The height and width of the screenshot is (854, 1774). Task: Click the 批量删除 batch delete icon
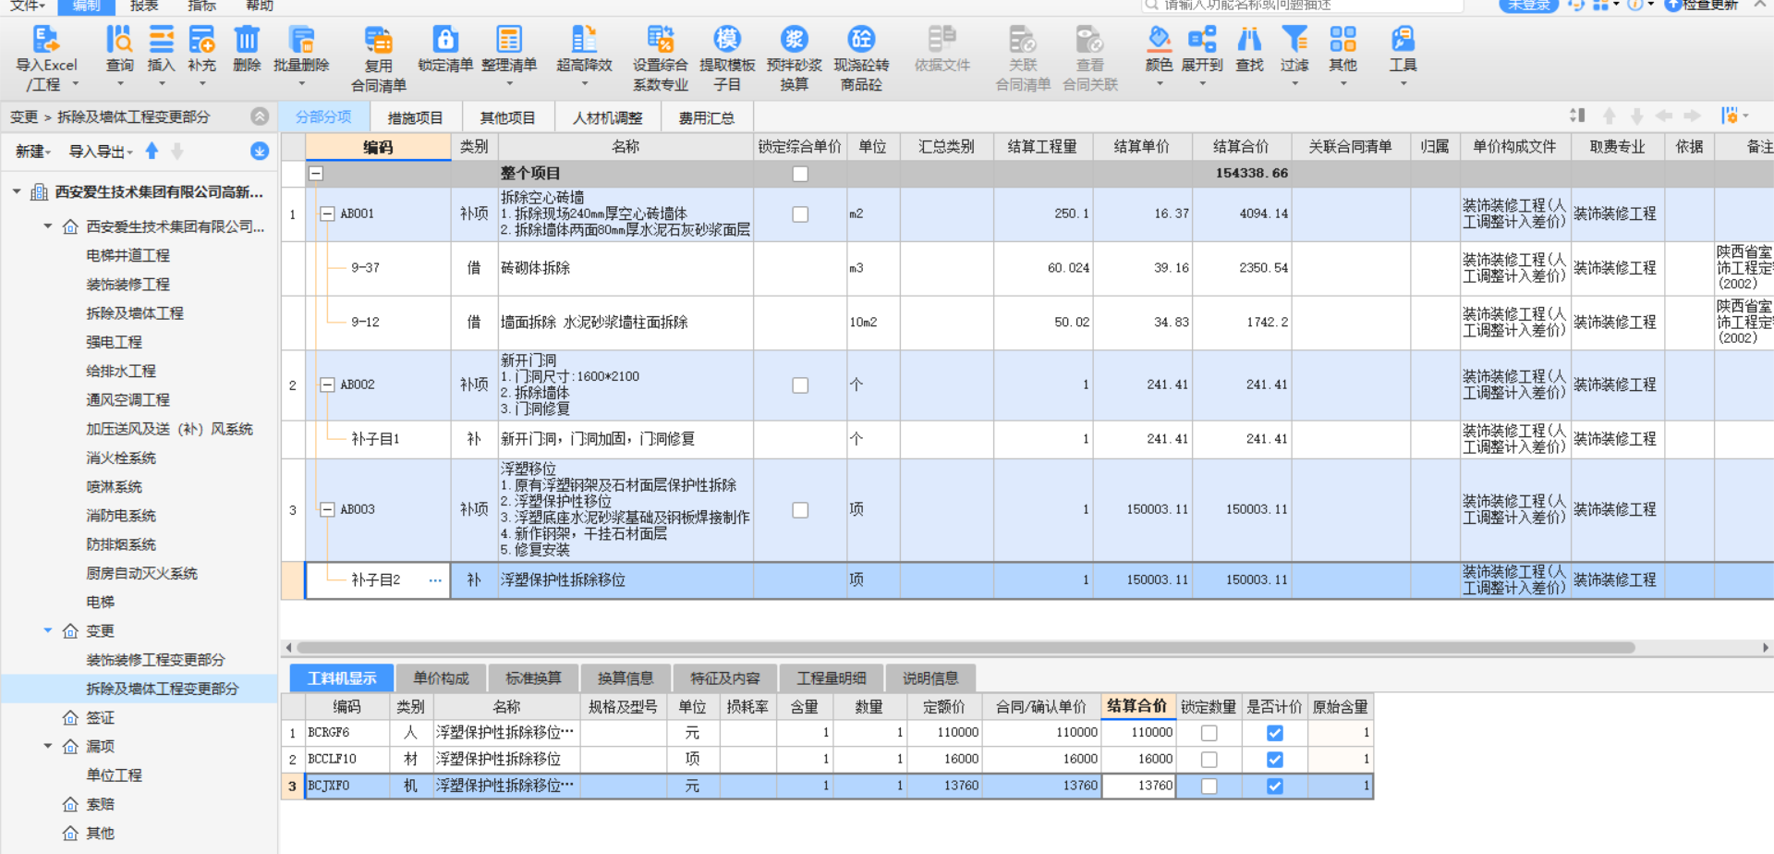pyautogui.click(x=301, y=40)
